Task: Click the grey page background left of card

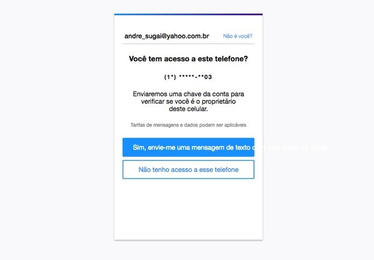Action: tap(57, 130)
